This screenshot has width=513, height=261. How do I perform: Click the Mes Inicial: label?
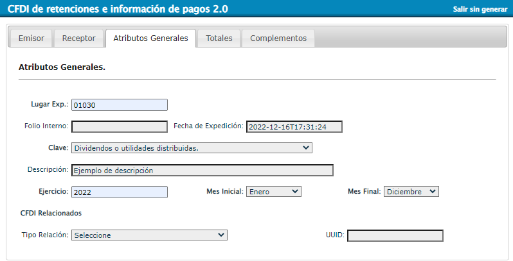click(225, 191)
